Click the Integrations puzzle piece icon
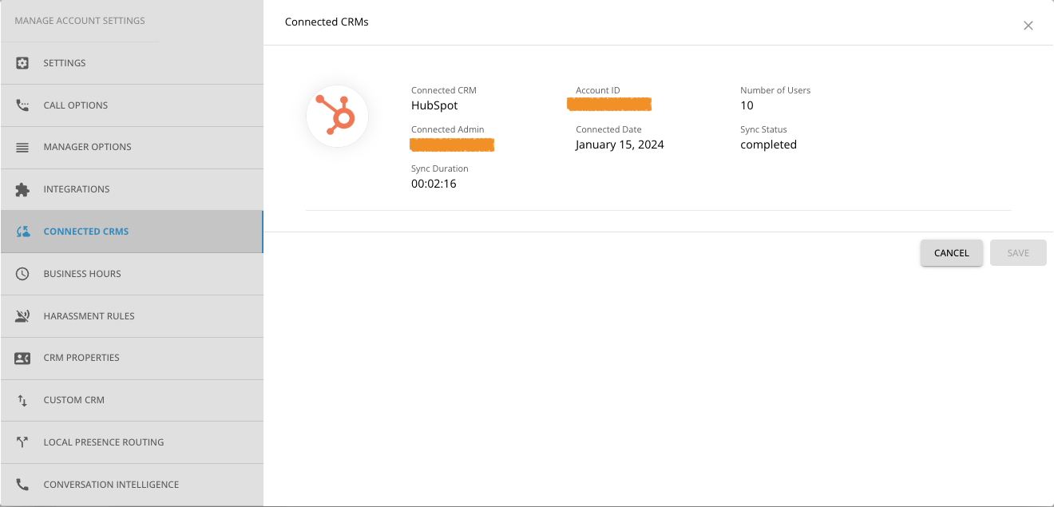 point(22,189)
